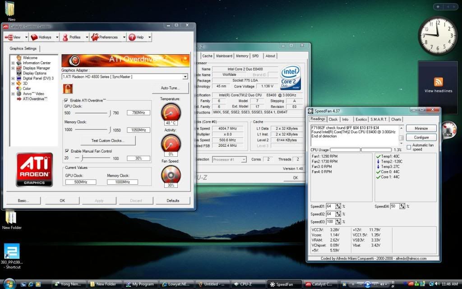
Task: Click the Speed03 percentage input field
Action: (331, 222)
